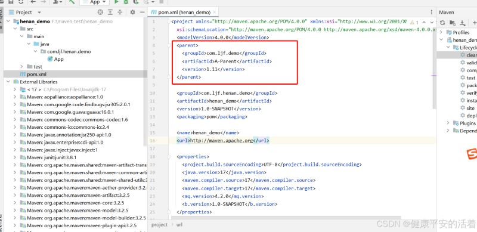Select Maven: org.apache.maven:maven-core:3.2.5 library
The image size is (477, 232).
tap(72, 203)
